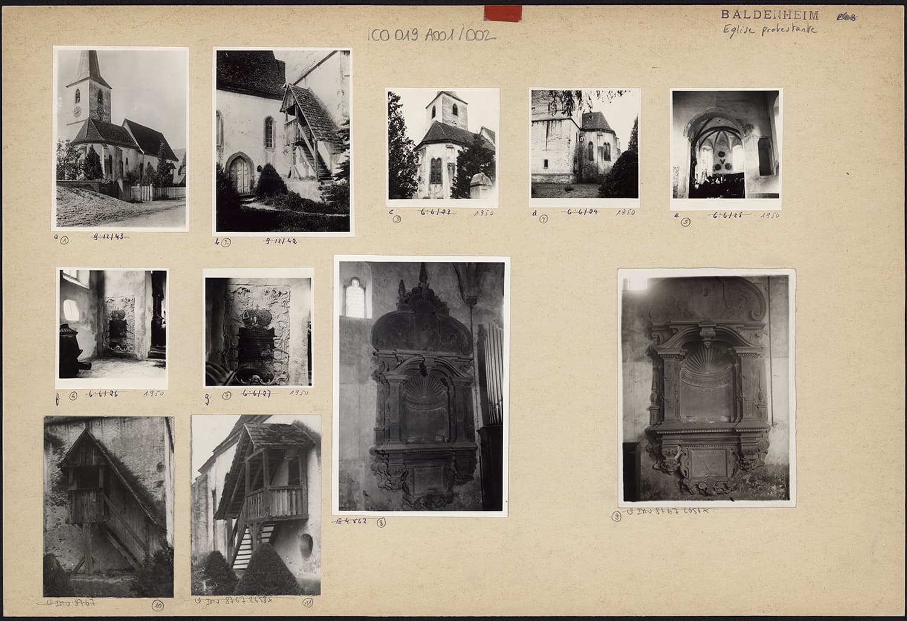Open the arched doorway and staircase photo

[x=282, y=141]
